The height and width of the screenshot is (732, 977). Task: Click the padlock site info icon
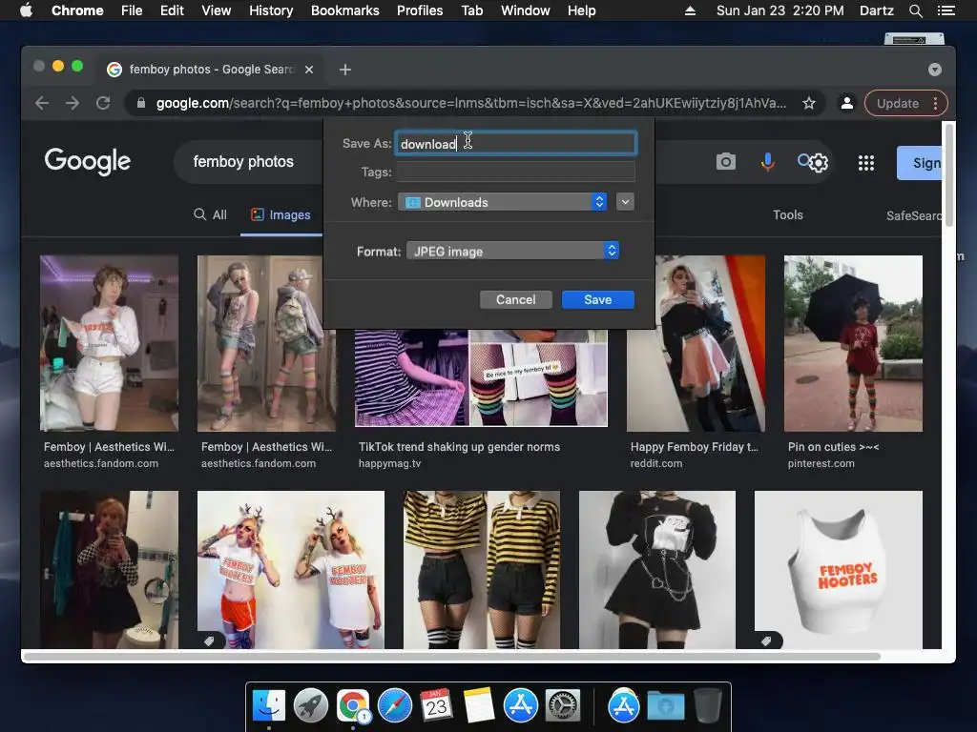point(141,103)
